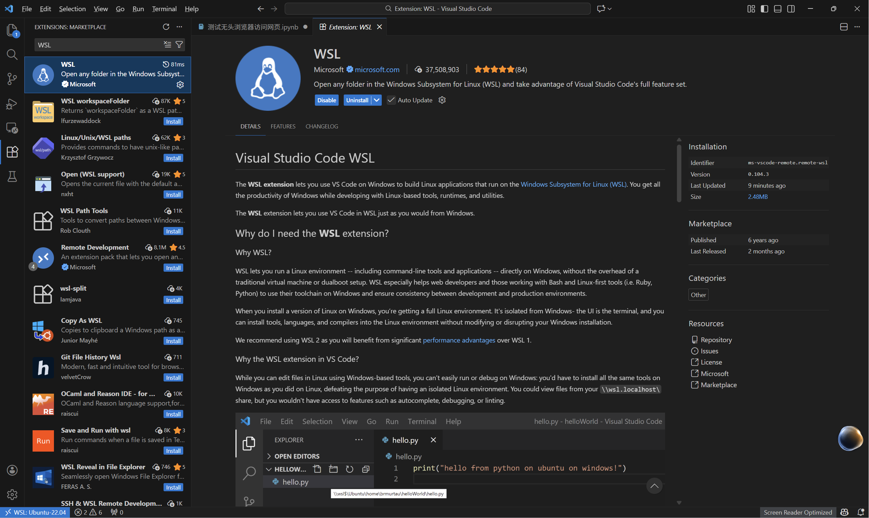
Task: Open Source Control view in activity bar
Action: [x=12, y=79]
